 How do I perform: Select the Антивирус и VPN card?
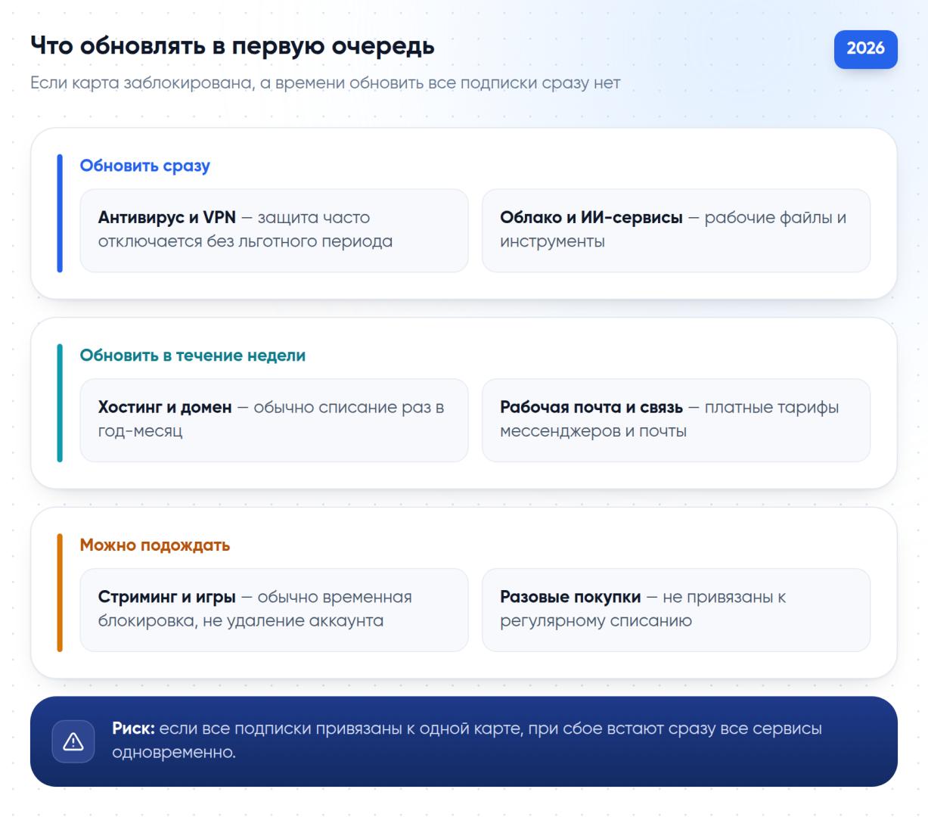[x=274, y=230]
